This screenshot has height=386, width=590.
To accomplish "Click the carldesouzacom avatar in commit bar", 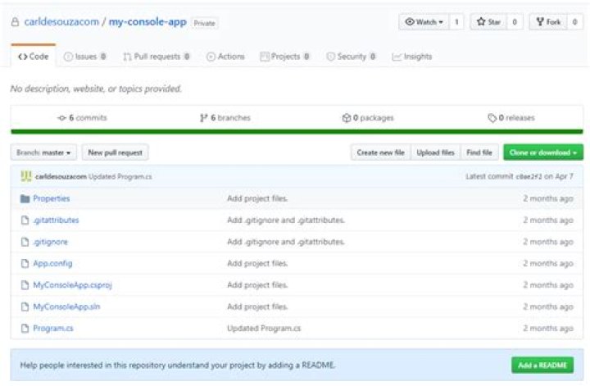I will (26, 176).
